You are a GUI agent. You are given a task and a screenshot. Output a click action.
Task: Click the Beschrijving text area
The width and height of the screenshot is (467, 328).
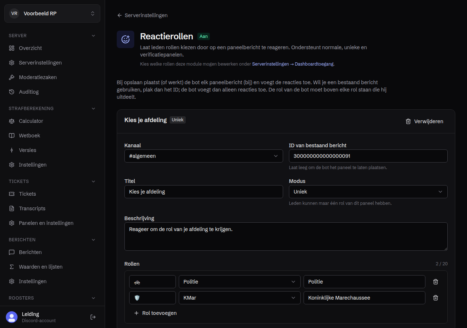286,237
